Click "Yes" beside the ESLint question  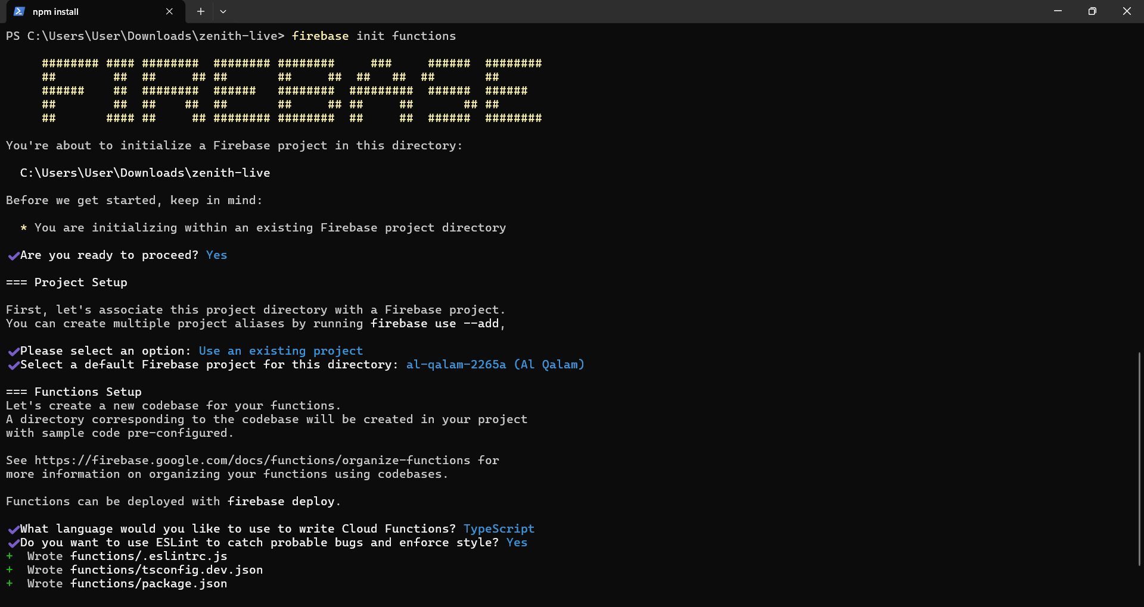[x=517, y=543]
